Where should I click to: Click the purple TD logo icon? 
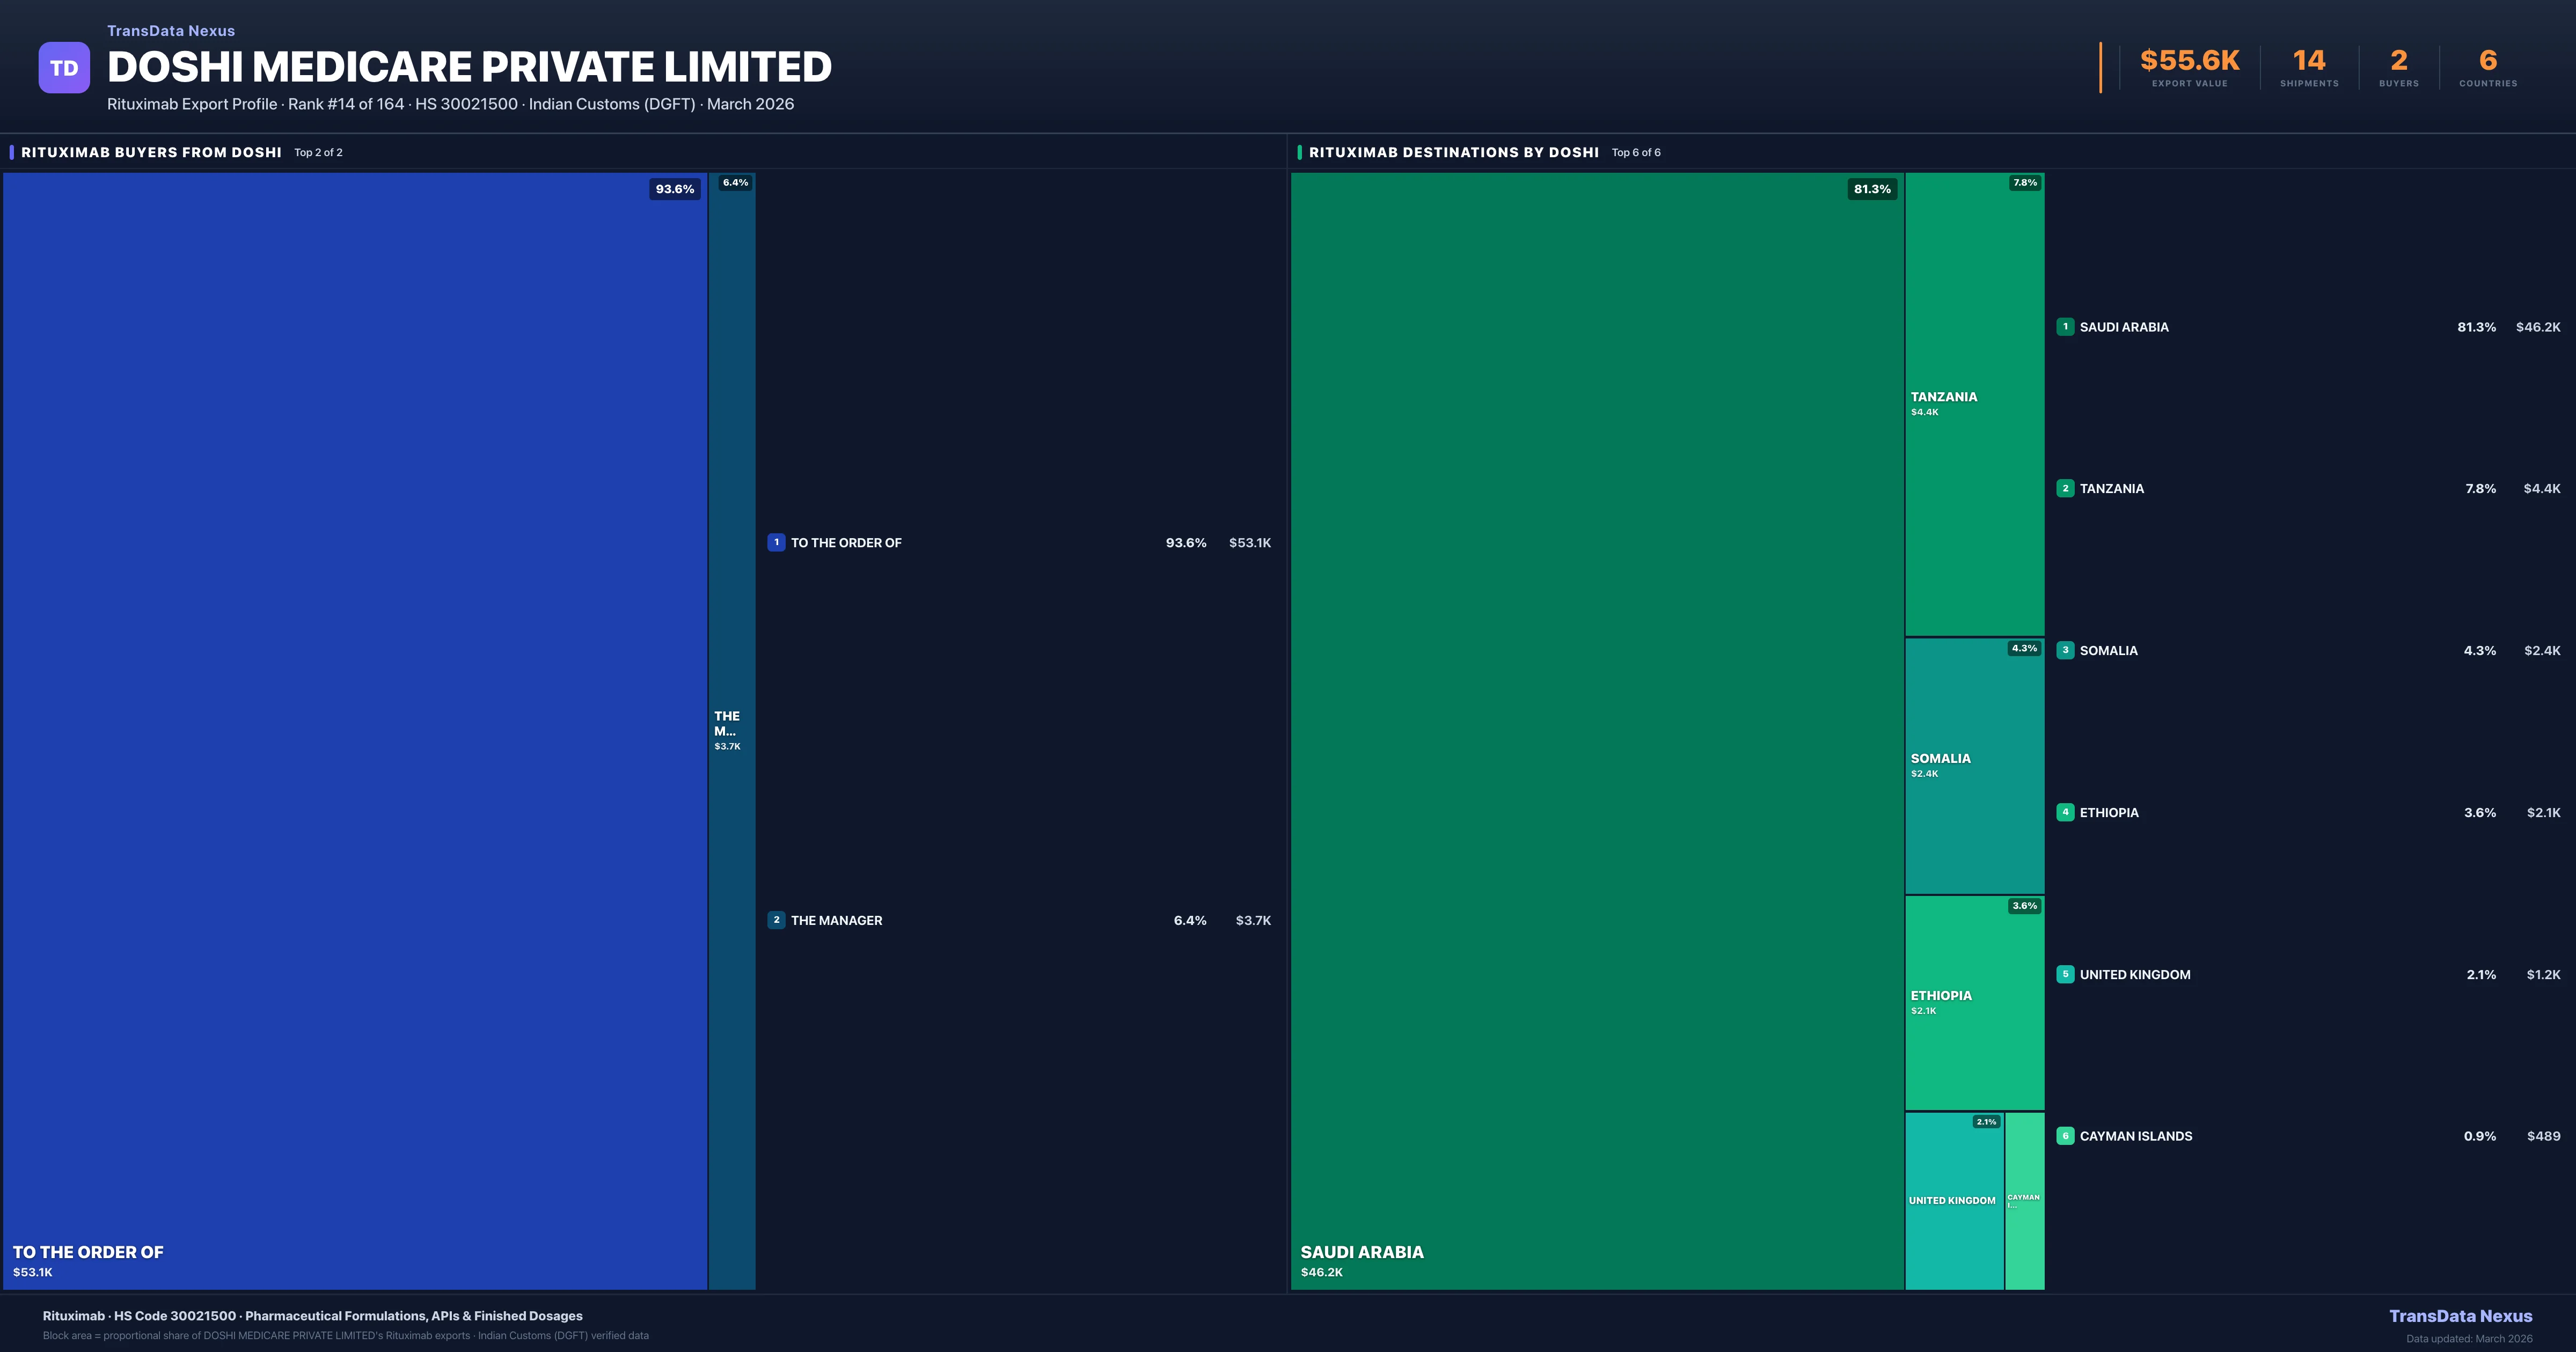64,68
